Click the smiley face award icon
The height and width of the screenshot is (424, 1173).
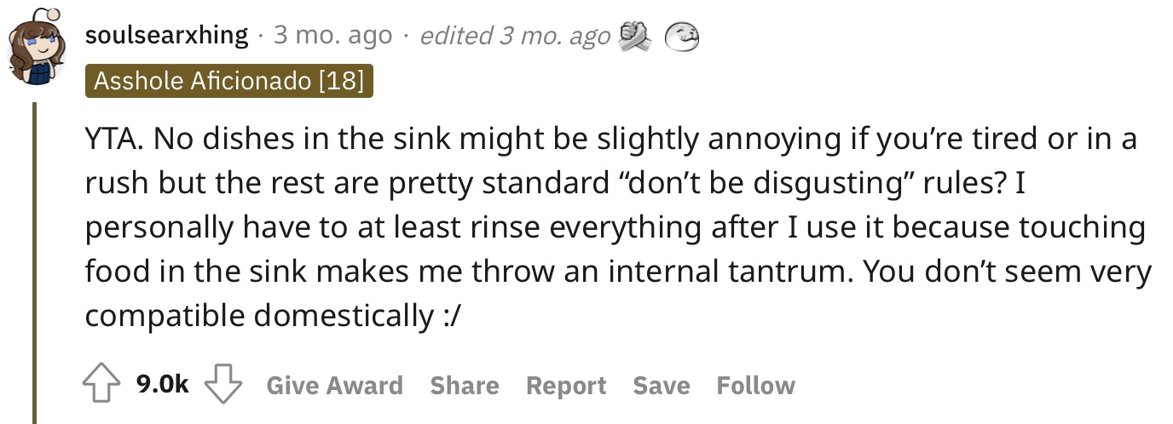(x=683, y=37)
